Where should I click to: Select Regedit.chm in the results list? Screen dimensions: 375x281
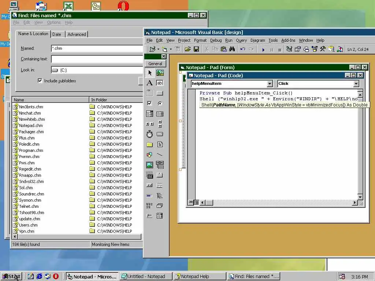(x=30, y=169)
